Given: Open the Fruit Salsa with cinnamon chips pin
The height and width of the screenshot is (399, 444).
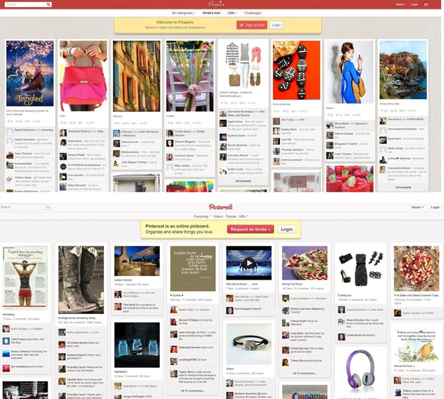Looking at the screenshot, I should click(x=417, y=269).
